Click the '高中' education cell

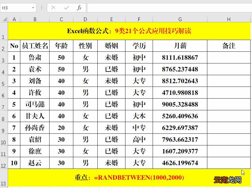click(x=139, y=139)
